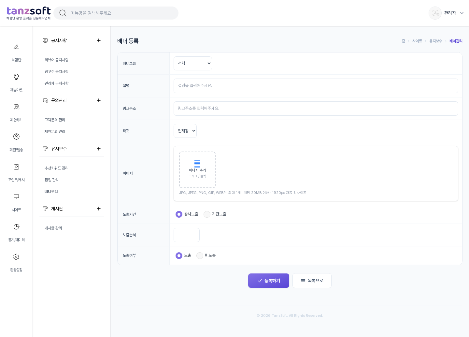Open the 제안하기 chat icon
The width and height of the screenshot is (469, 337).
(x=16, y=107)
